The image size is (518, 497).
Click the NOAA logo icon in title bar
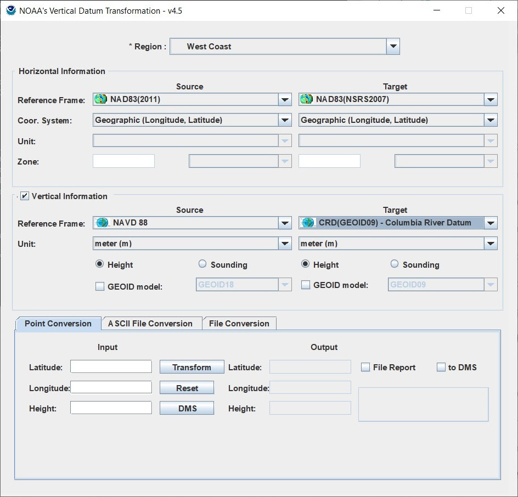coord(11,10)
